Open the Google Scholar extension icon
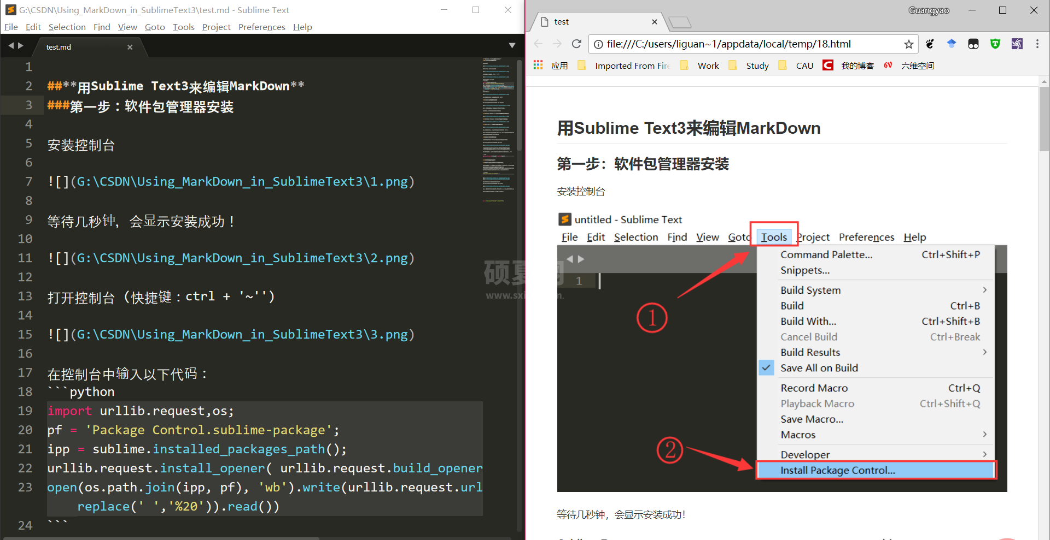This screenshot has width=1050, height=540. 952,44
